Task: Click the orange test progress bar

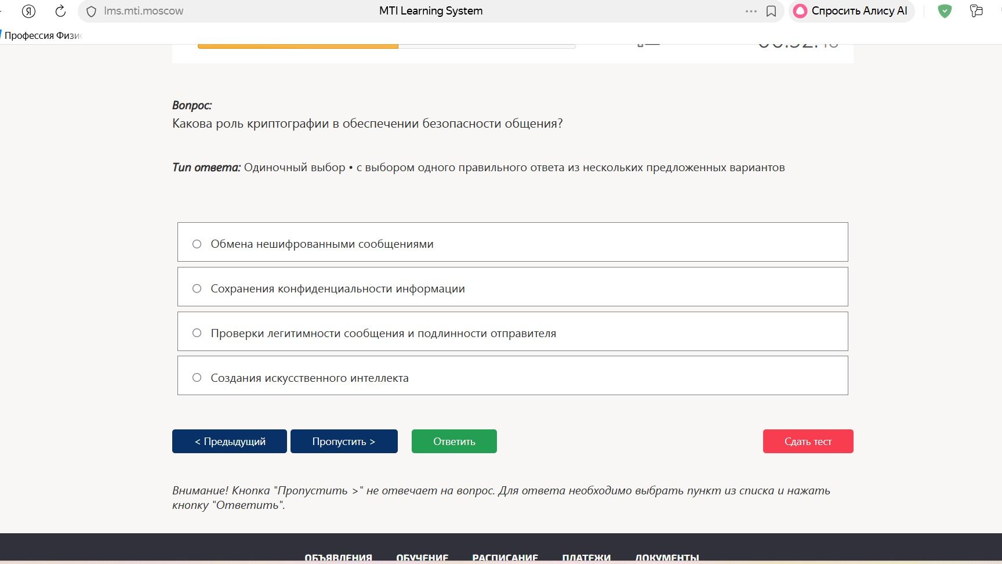Action: pyautogui.click(x=298, y=46)
